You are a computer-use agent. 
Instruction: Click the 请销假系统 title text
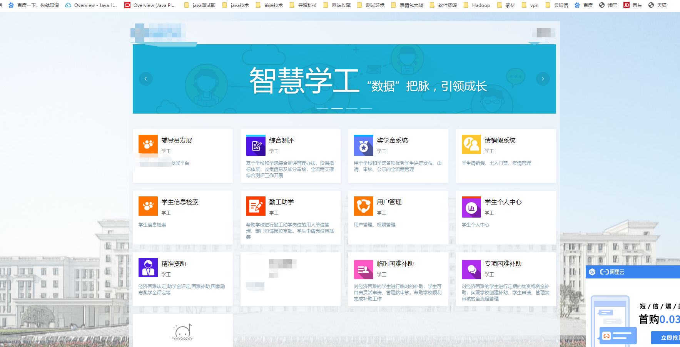tap(500, 141)
